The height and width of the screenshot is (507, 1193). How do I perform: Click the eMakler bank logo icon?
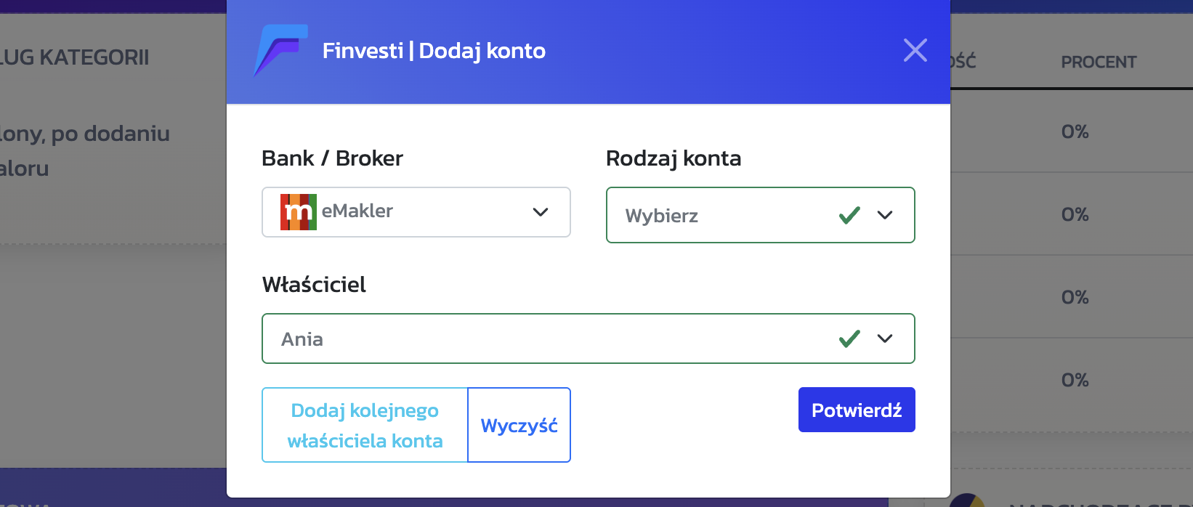click(298, 212)
